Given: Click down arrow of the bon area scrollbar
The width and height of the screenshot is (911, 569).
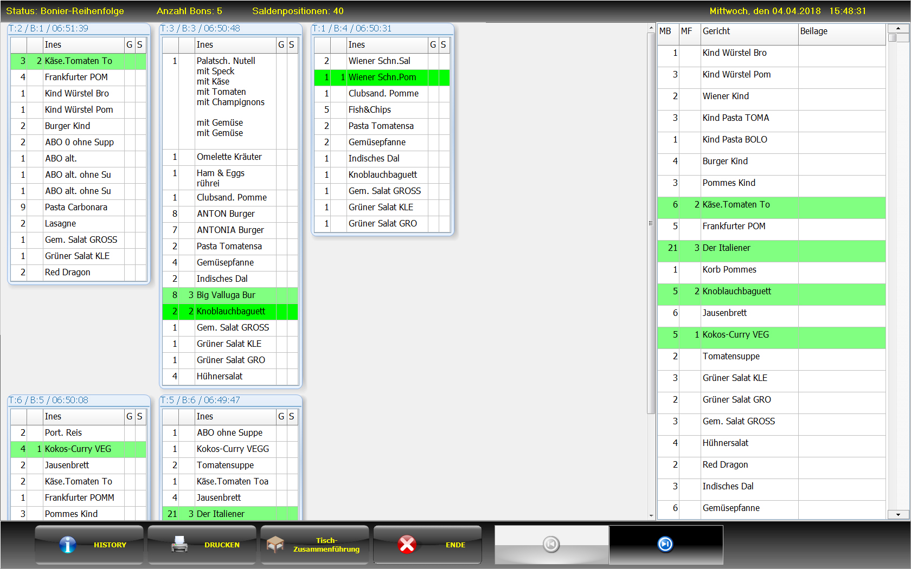Looking at the screenshot, I should coord(651,515).
